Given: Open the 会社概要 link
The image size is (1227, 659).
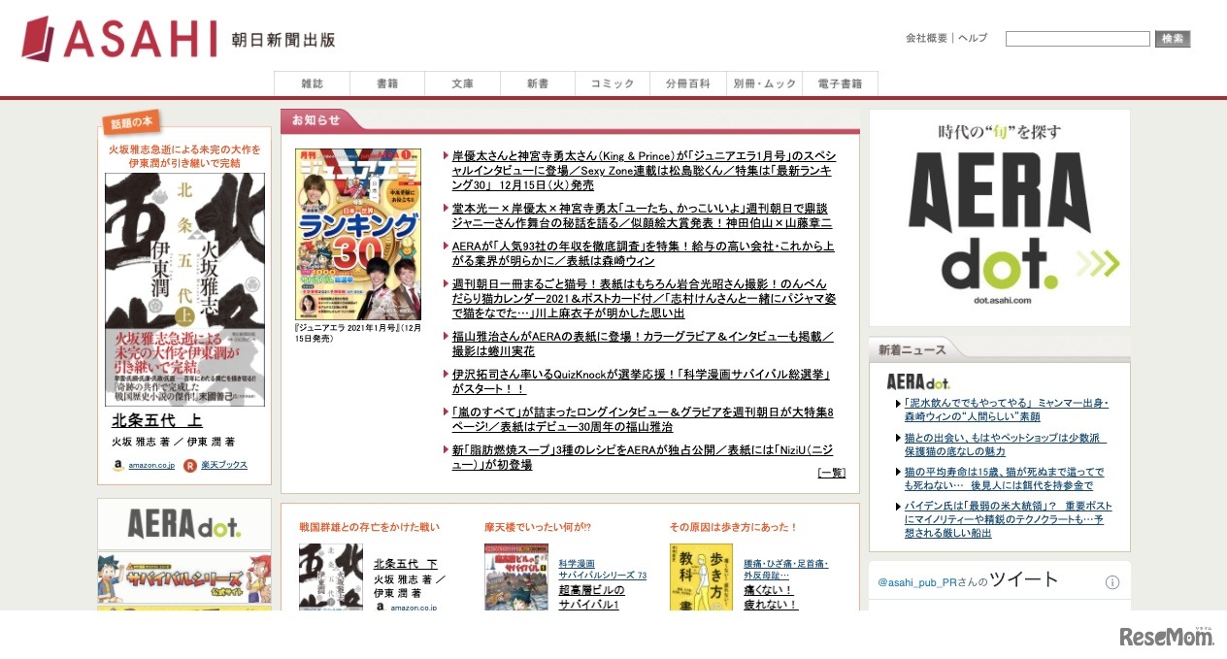Looking at the screenshot, I should (926, 38).
